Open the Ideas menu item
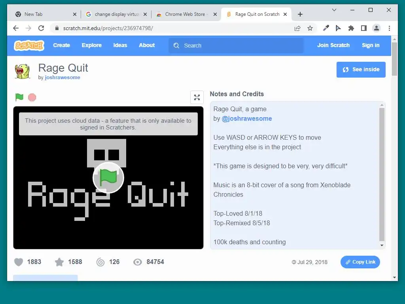 [120, 45]
